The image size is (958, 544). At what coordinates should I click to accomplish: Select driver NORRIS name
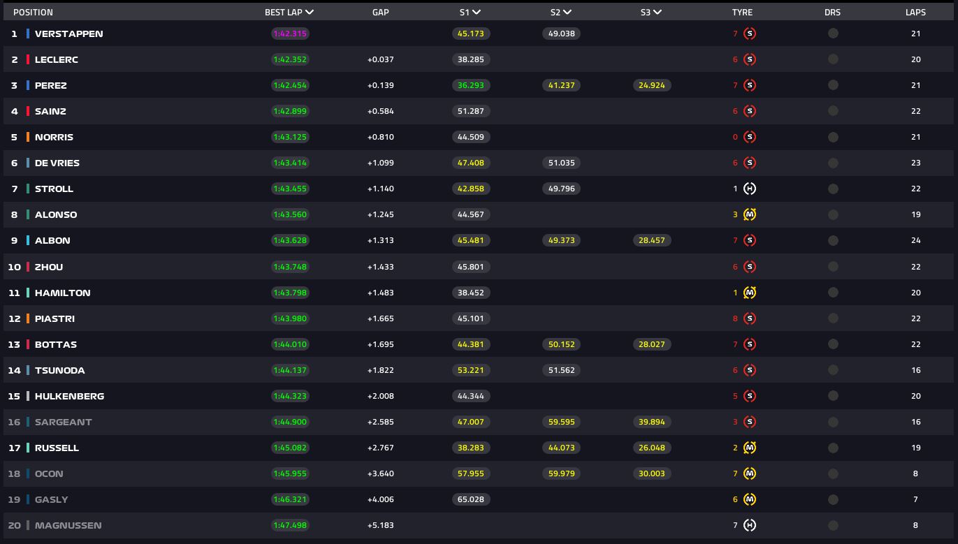coord(54,137)
